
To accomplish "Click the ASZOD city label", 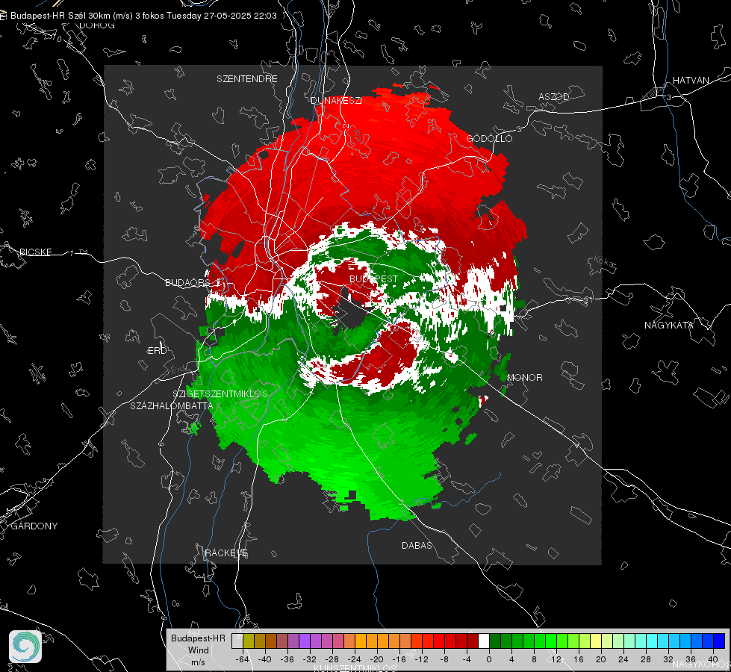I will point(554,96).
